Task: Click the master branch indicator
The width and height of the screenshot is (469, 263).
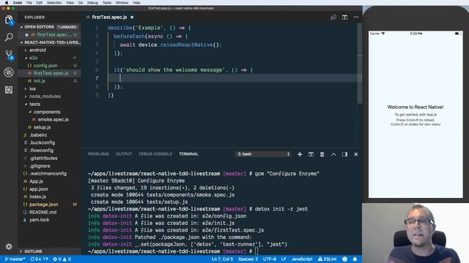Action: (x=15, y=259)
